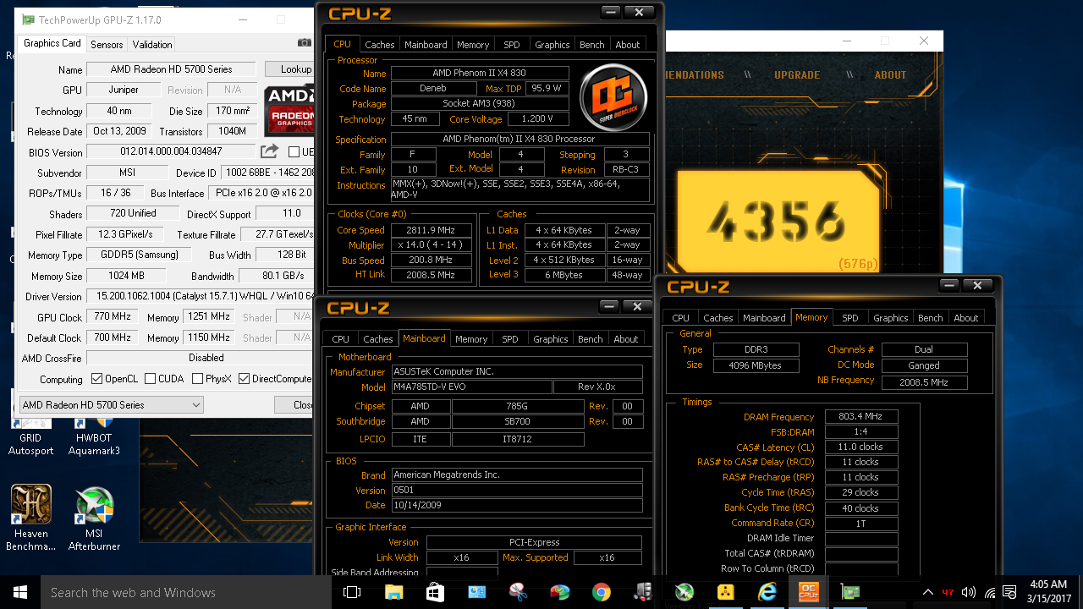Screen dimensions: 1083x609
Task: Open Task View from the taskbar
Action: 352,592
